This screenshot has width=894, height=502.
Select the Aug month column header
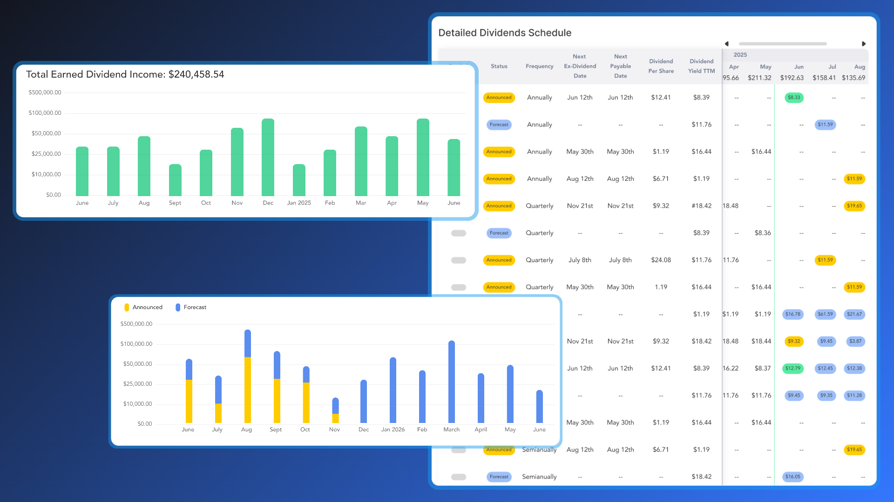[x=860, y=67]
